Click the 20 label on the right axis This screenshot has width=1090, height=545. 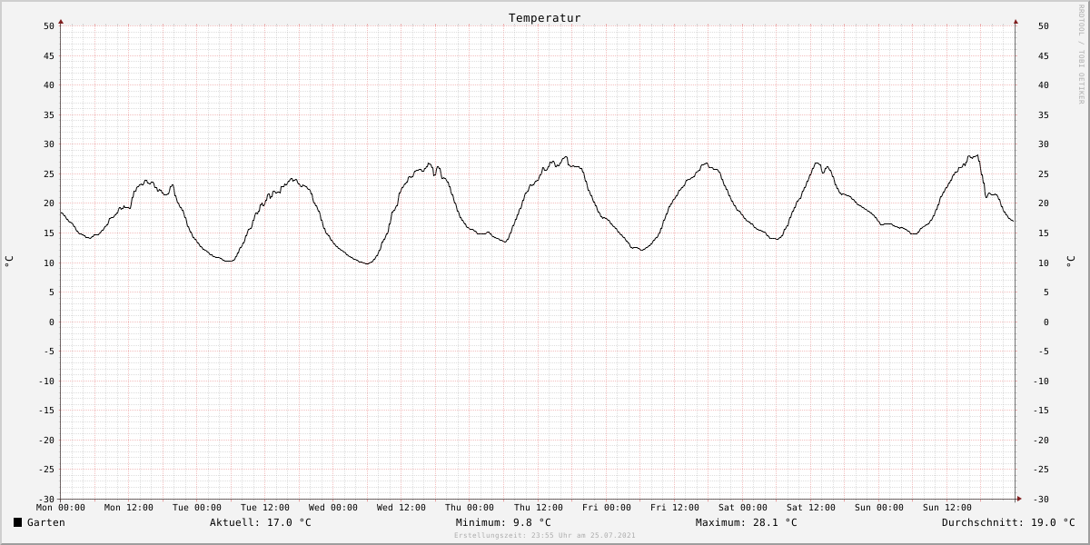point(1044,203)
